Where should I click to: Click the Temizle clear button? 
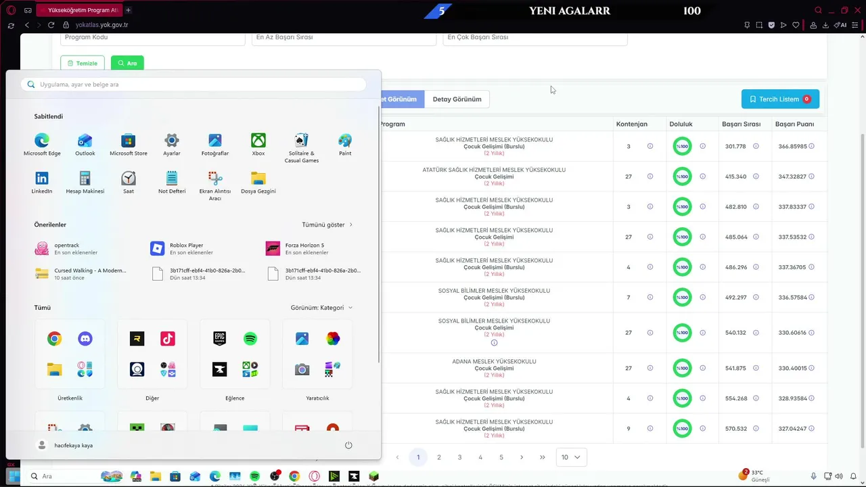click(83, 64)
